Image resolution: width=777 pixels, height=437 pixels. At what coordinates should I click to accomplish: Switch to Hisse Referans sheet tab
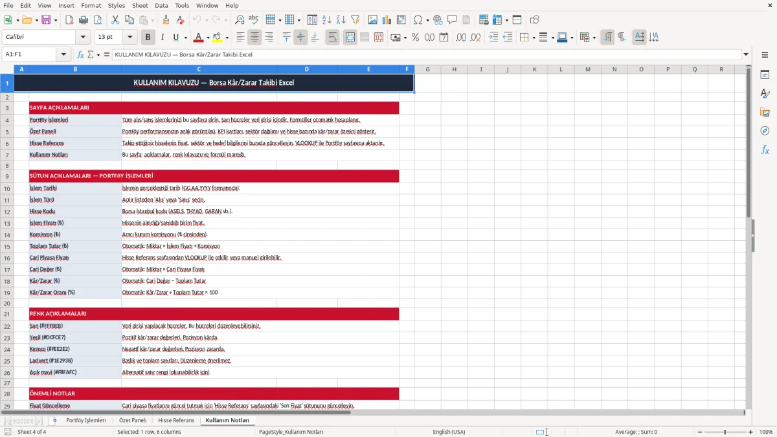[176, 420]
